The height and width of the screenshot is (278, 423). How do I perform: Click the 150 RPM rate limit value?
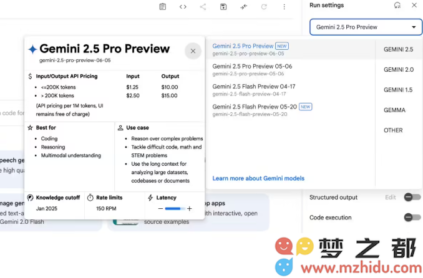[106, 208]
